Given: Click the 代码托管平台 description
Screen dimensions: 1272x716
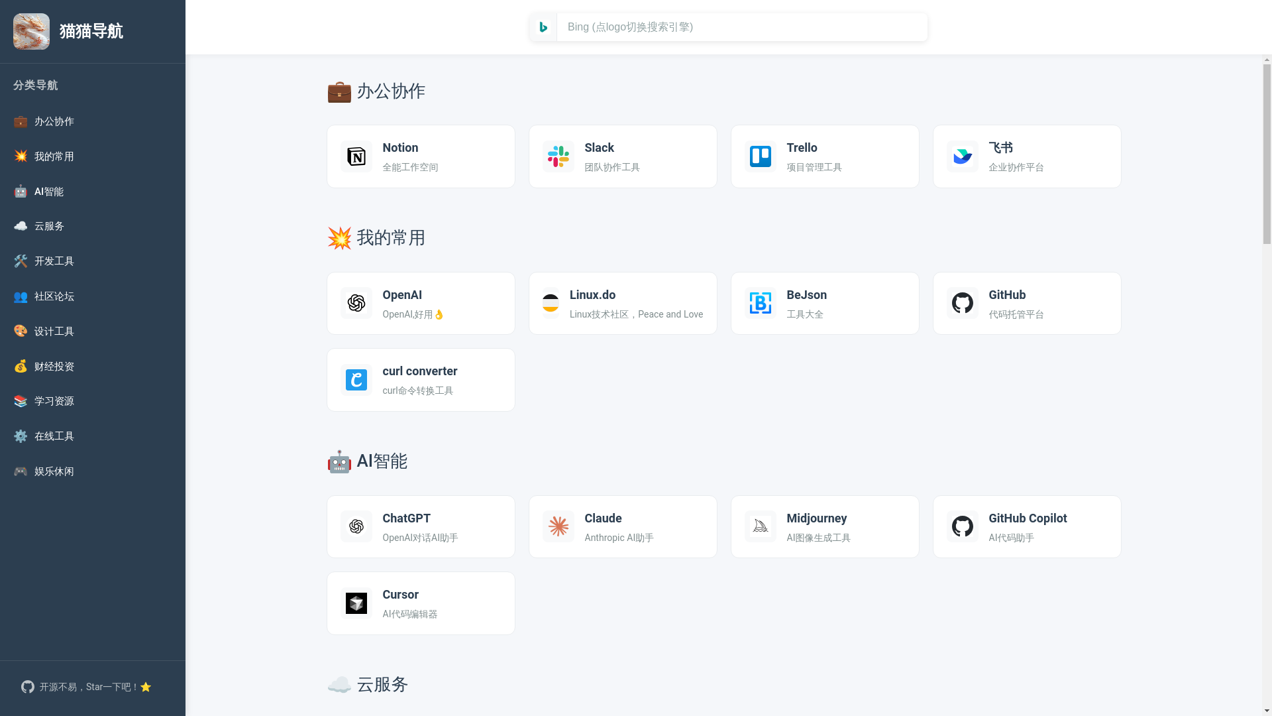Looking at the screenshot, I should click(1016, 315).
